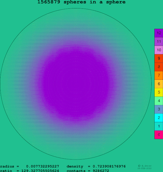Click the ratio value 129.327705505624
The width and height of the screenshot is (163, 172).
(40, 171)
